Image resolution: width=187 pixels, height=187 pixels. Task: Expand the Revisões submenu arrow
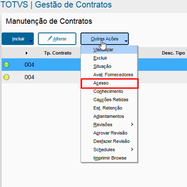click(x=132, y=125)
